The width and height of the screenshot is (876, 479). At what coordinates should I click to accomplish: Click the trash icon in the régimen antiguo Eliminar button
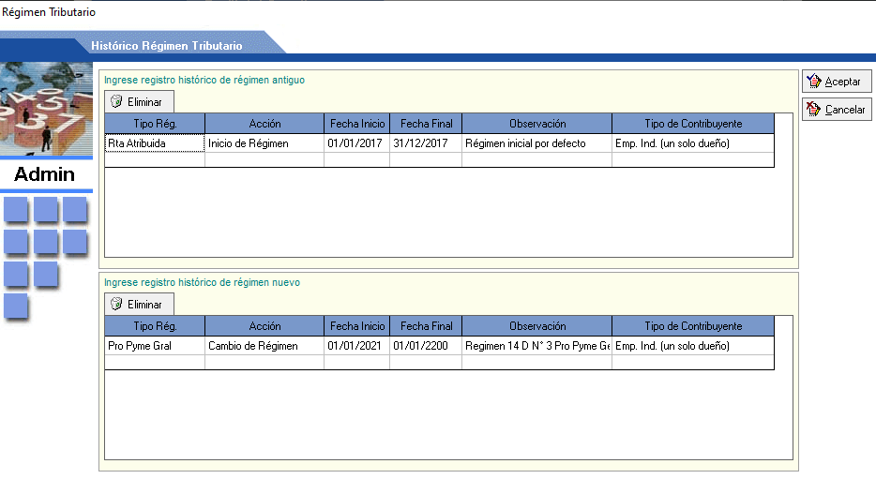(x=116, y=101)
